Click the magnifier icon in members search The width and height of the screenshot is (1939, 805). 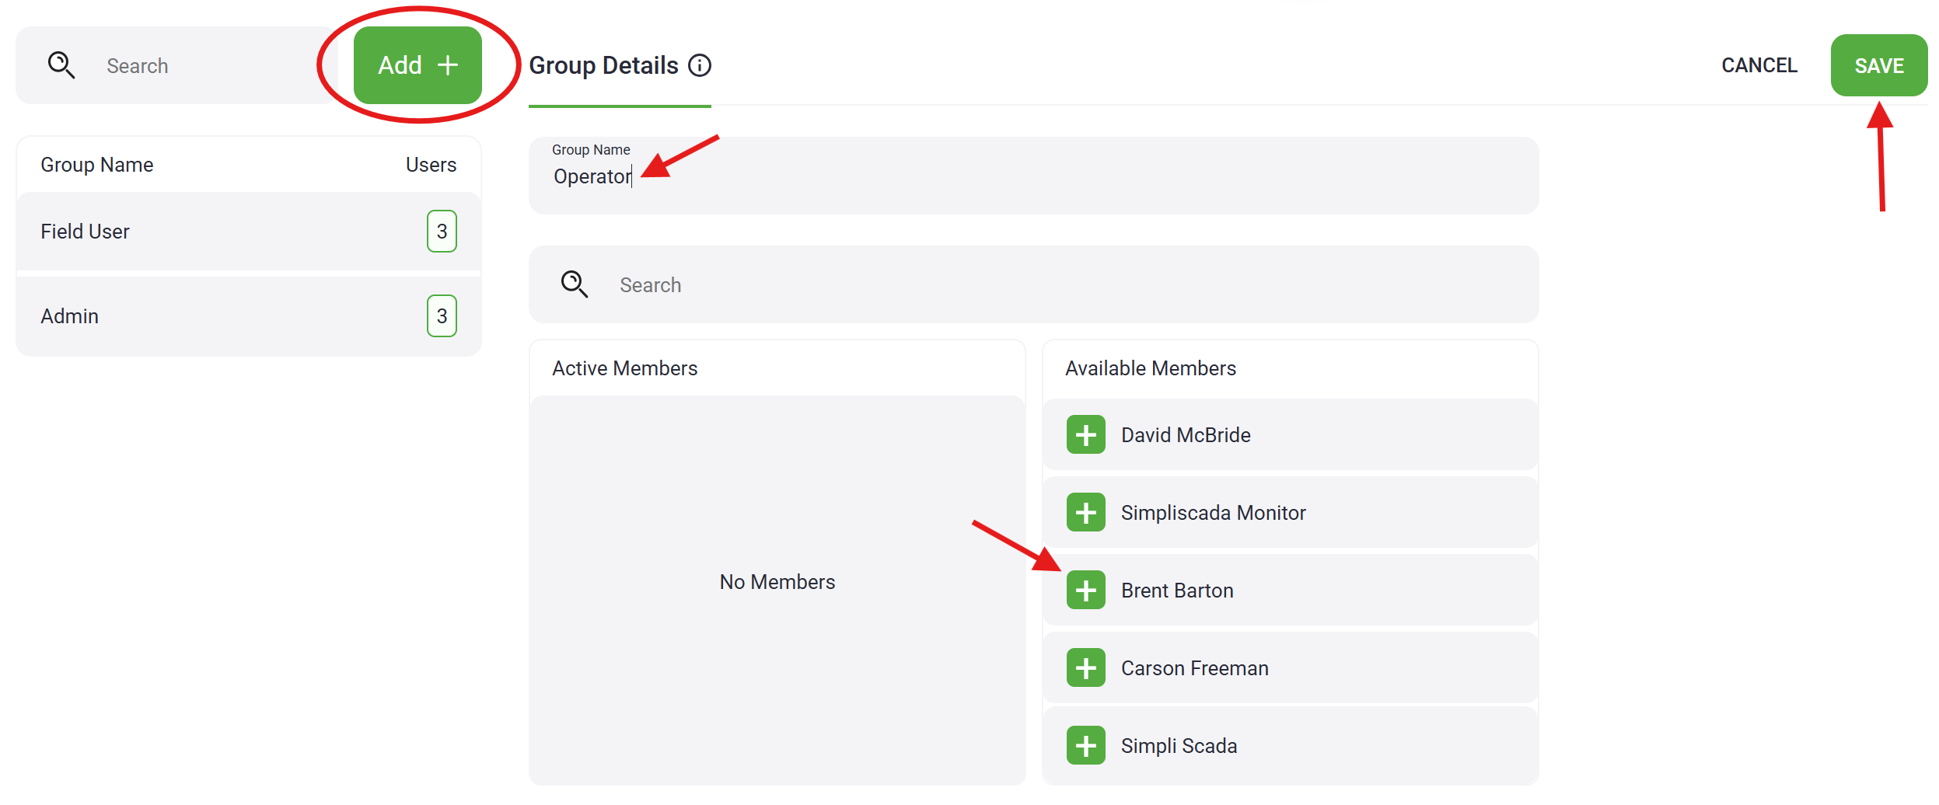point(575,284)
